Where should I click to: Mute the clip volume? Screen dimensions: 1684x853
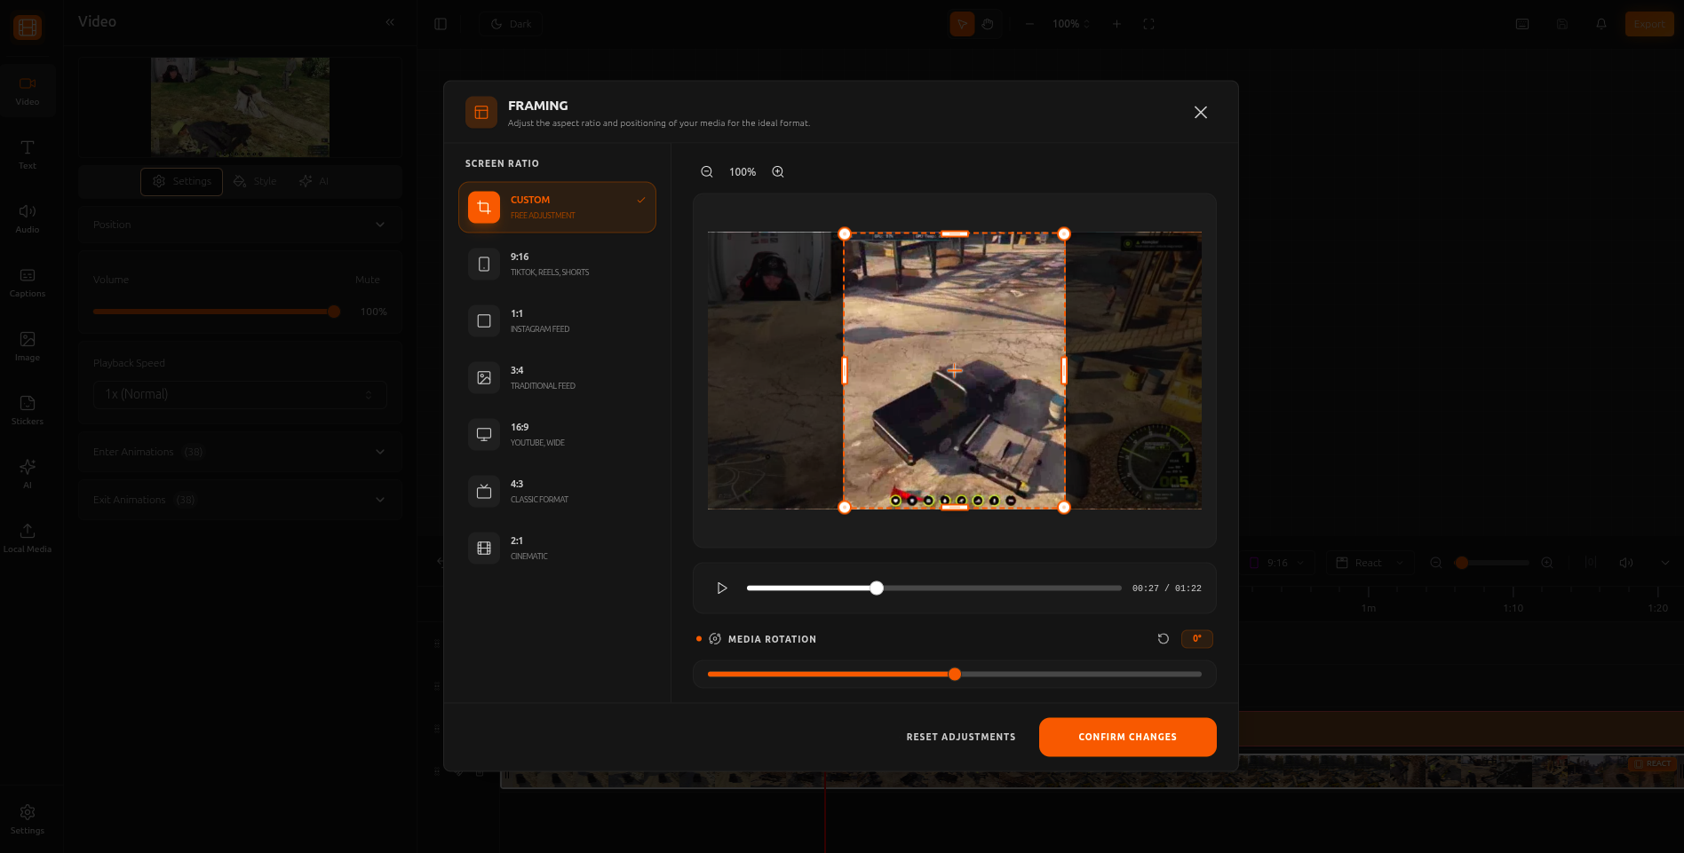367,279
